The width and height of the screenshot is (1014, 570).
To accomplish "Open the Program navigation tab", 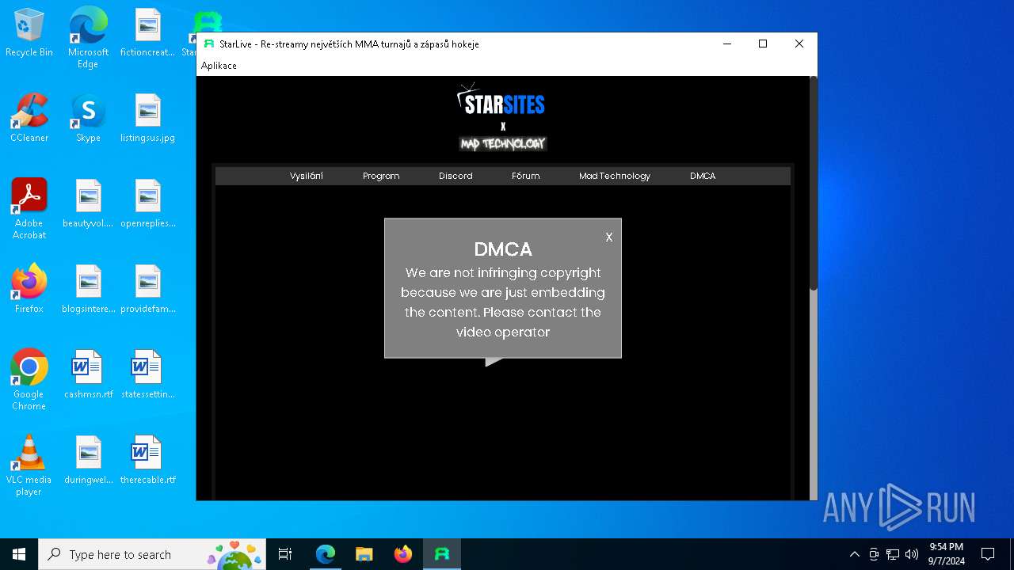I will point(381,176).
